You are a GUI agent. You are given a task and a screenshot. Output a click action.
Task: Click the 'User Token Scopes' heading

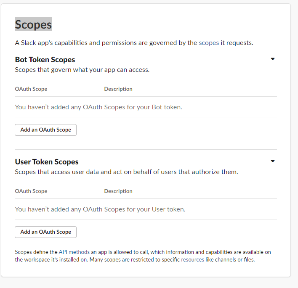pos(47,162)
